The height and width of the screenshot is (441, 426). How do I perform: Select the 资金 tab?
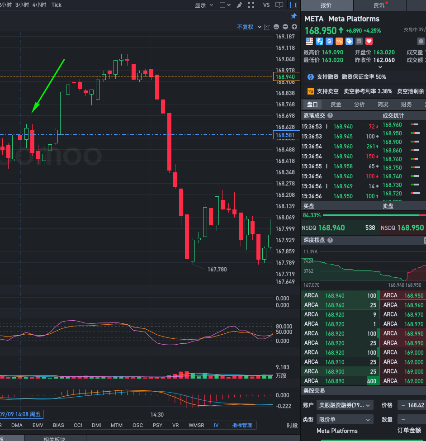coord(336,104)
